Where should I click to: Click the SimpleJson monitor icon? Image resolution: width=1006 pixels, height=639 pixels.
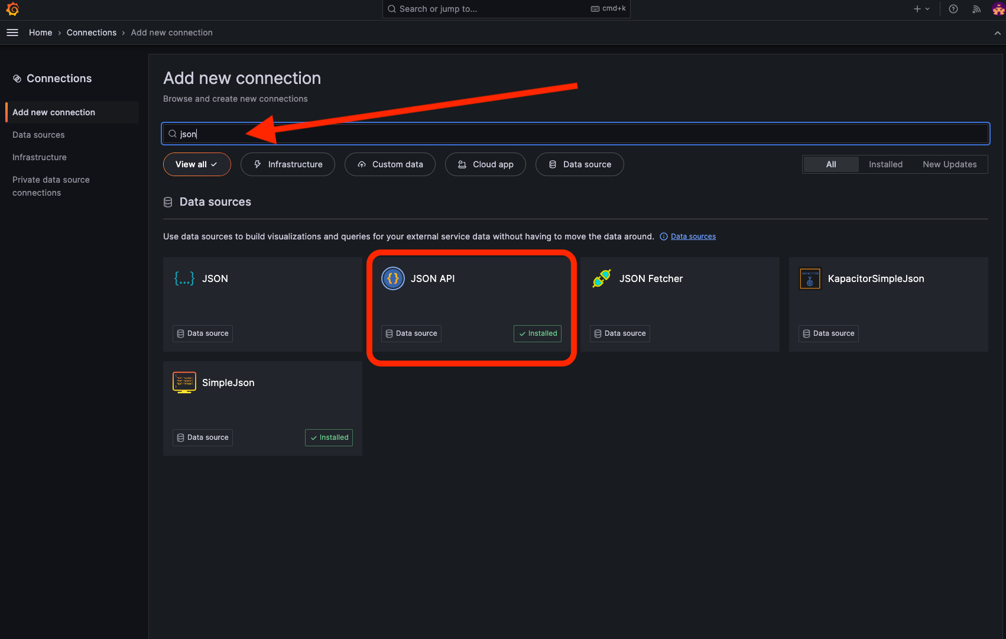pos(184,382)
